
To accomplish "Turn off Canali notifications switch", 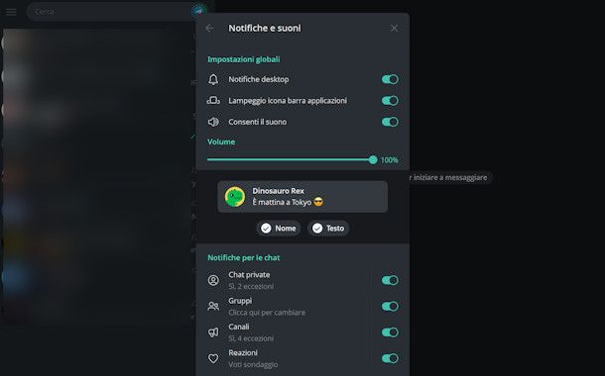I will (390, 332).
